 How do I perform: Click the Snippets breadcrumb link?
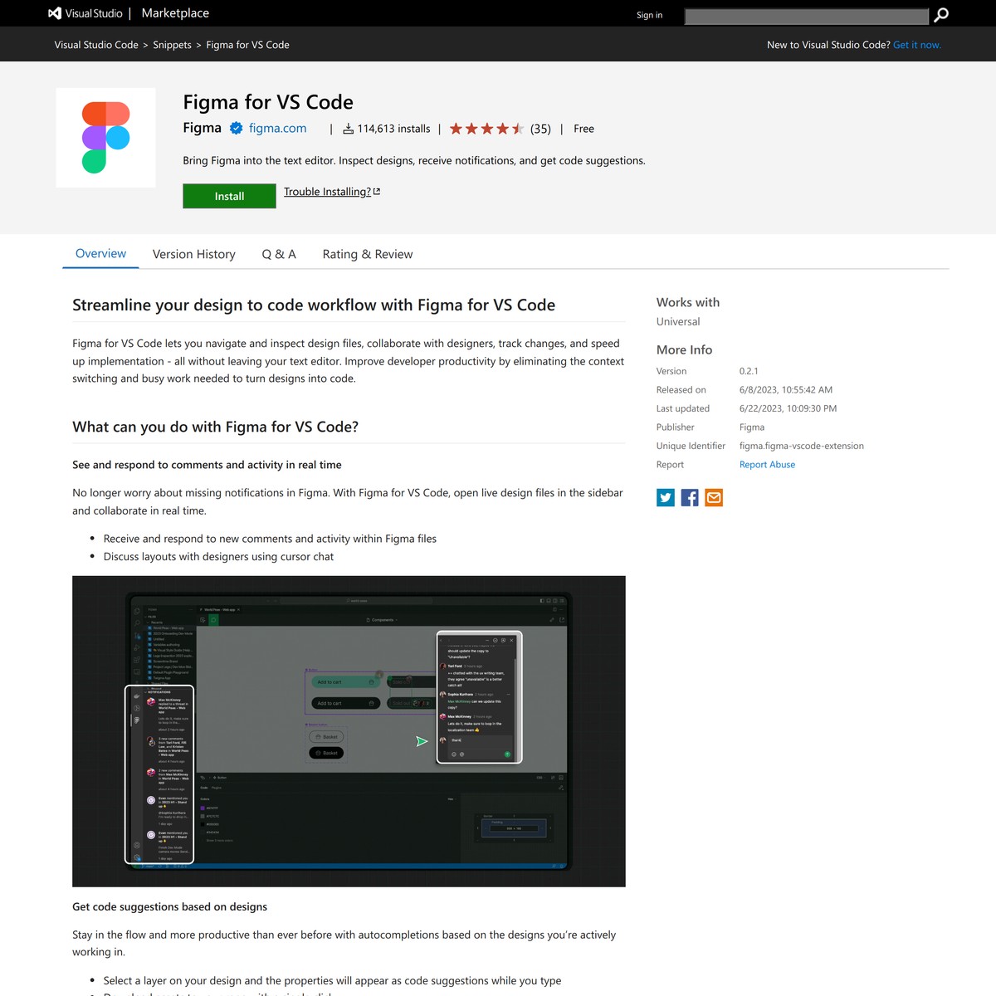[172, 44]
